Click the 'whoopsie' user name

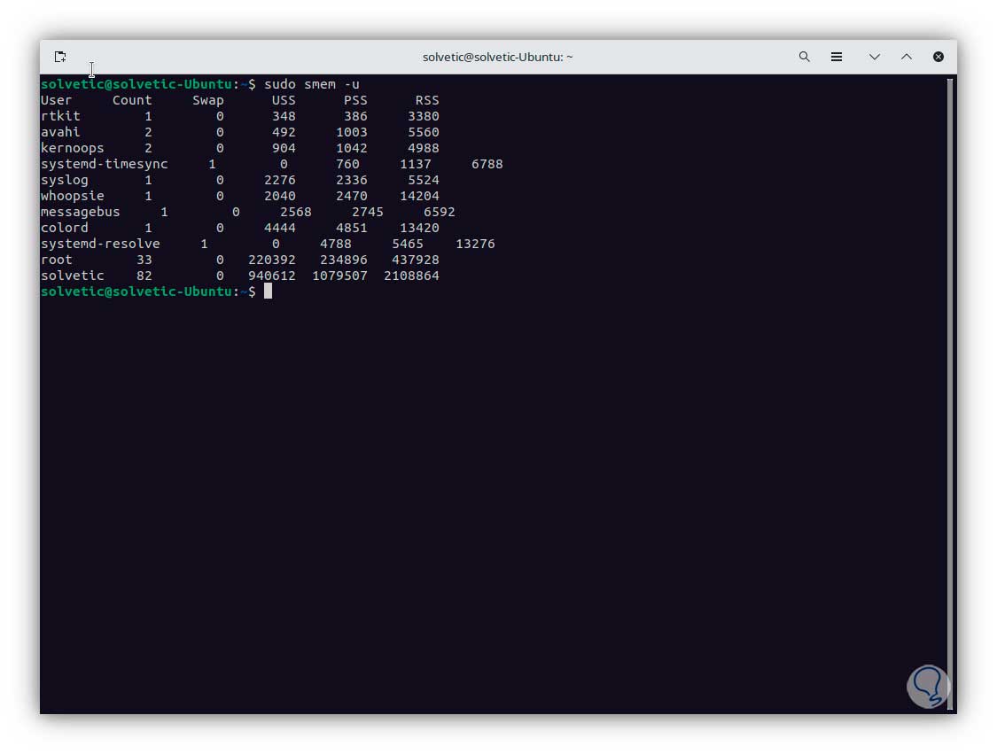click(x=73, y=196)
